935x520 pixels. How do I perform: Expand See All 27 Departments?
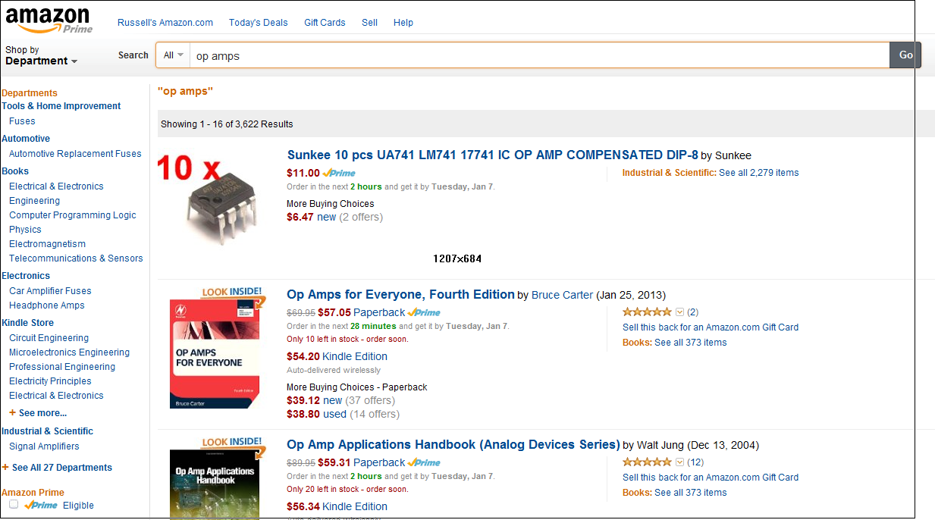tap(57, 468)
